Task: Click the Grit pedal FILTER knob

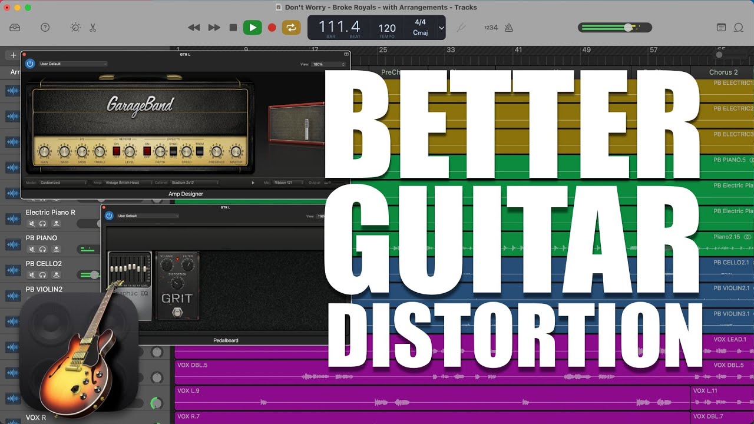Action: click(x=188, y=266)
